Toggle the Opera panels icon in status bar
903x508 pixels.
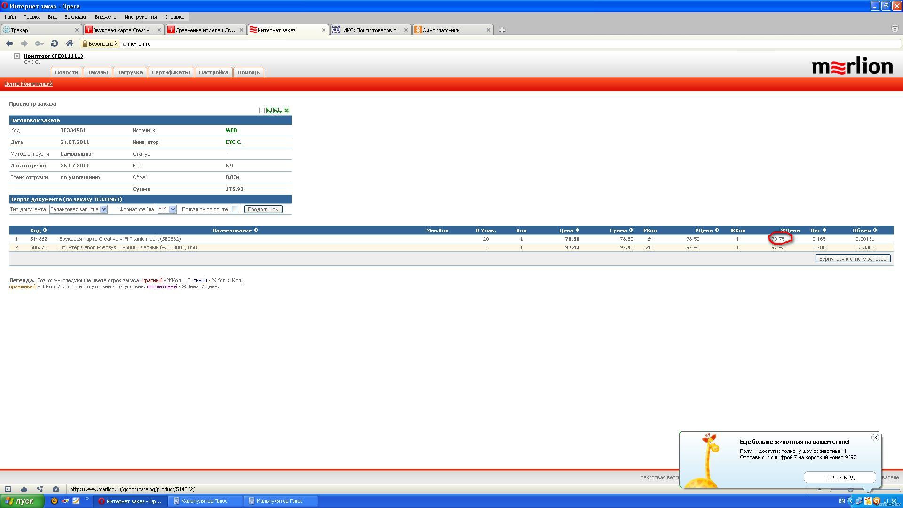[x=8, y=489]
